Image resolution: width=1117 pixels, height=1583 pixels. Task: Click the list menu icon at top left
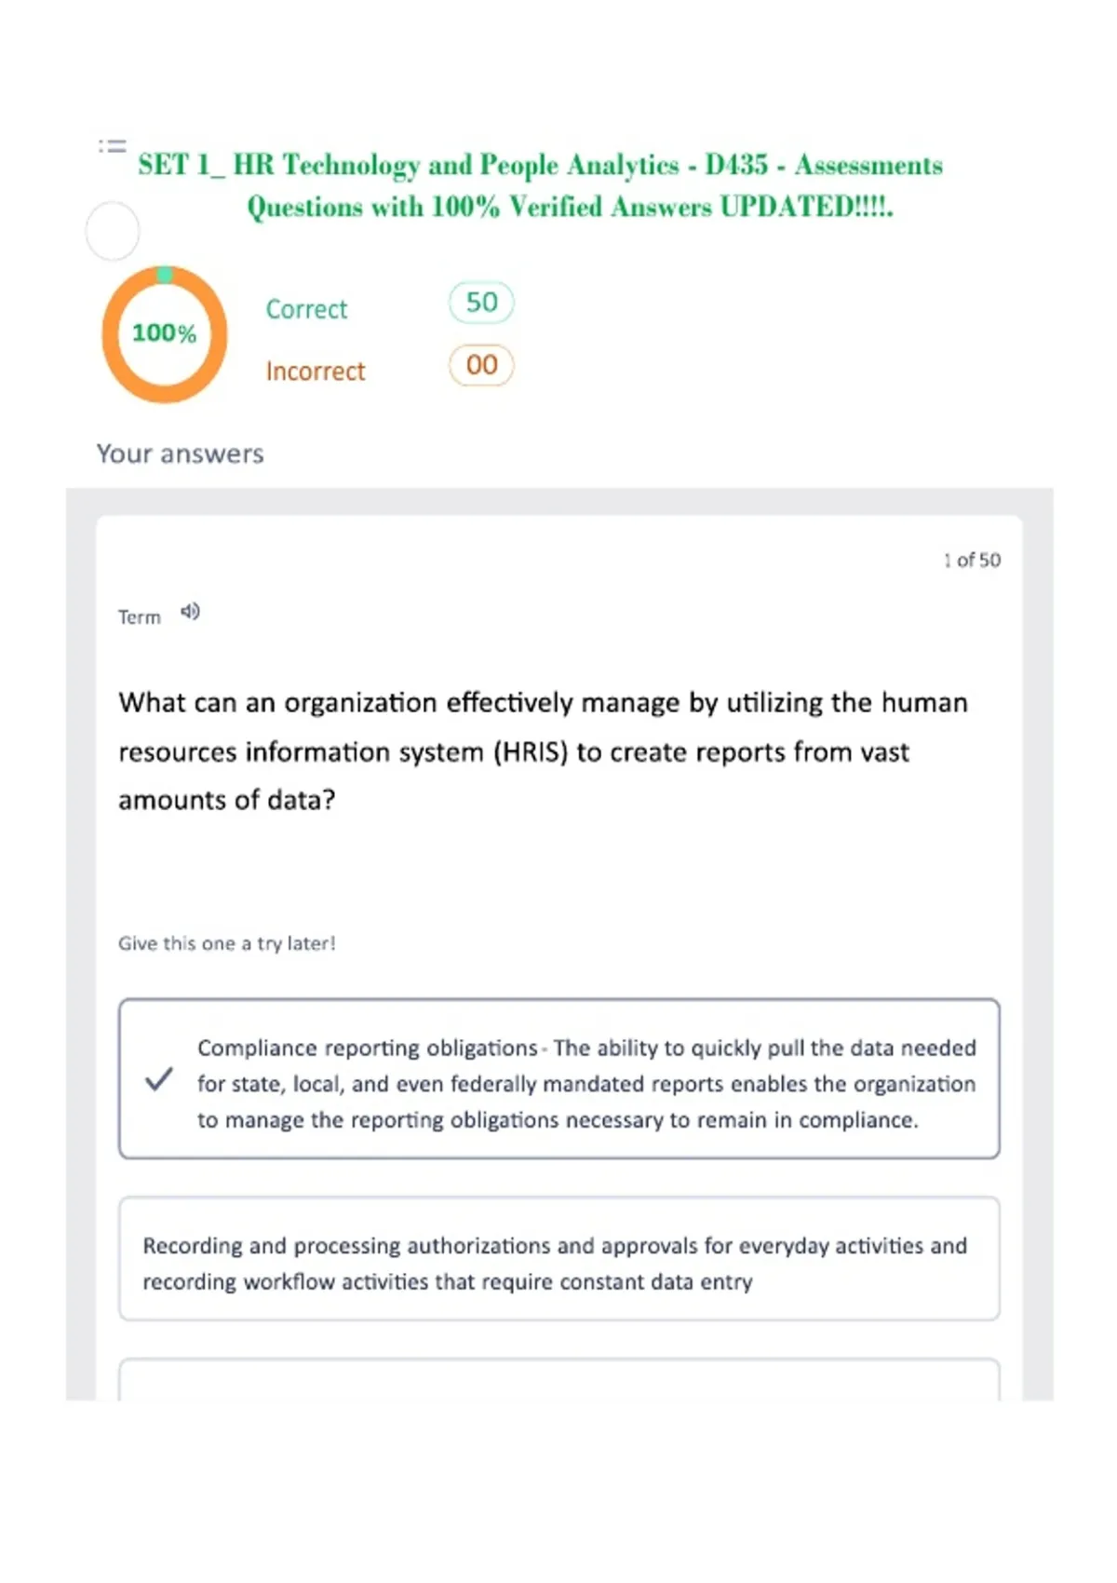click(112, 146)
